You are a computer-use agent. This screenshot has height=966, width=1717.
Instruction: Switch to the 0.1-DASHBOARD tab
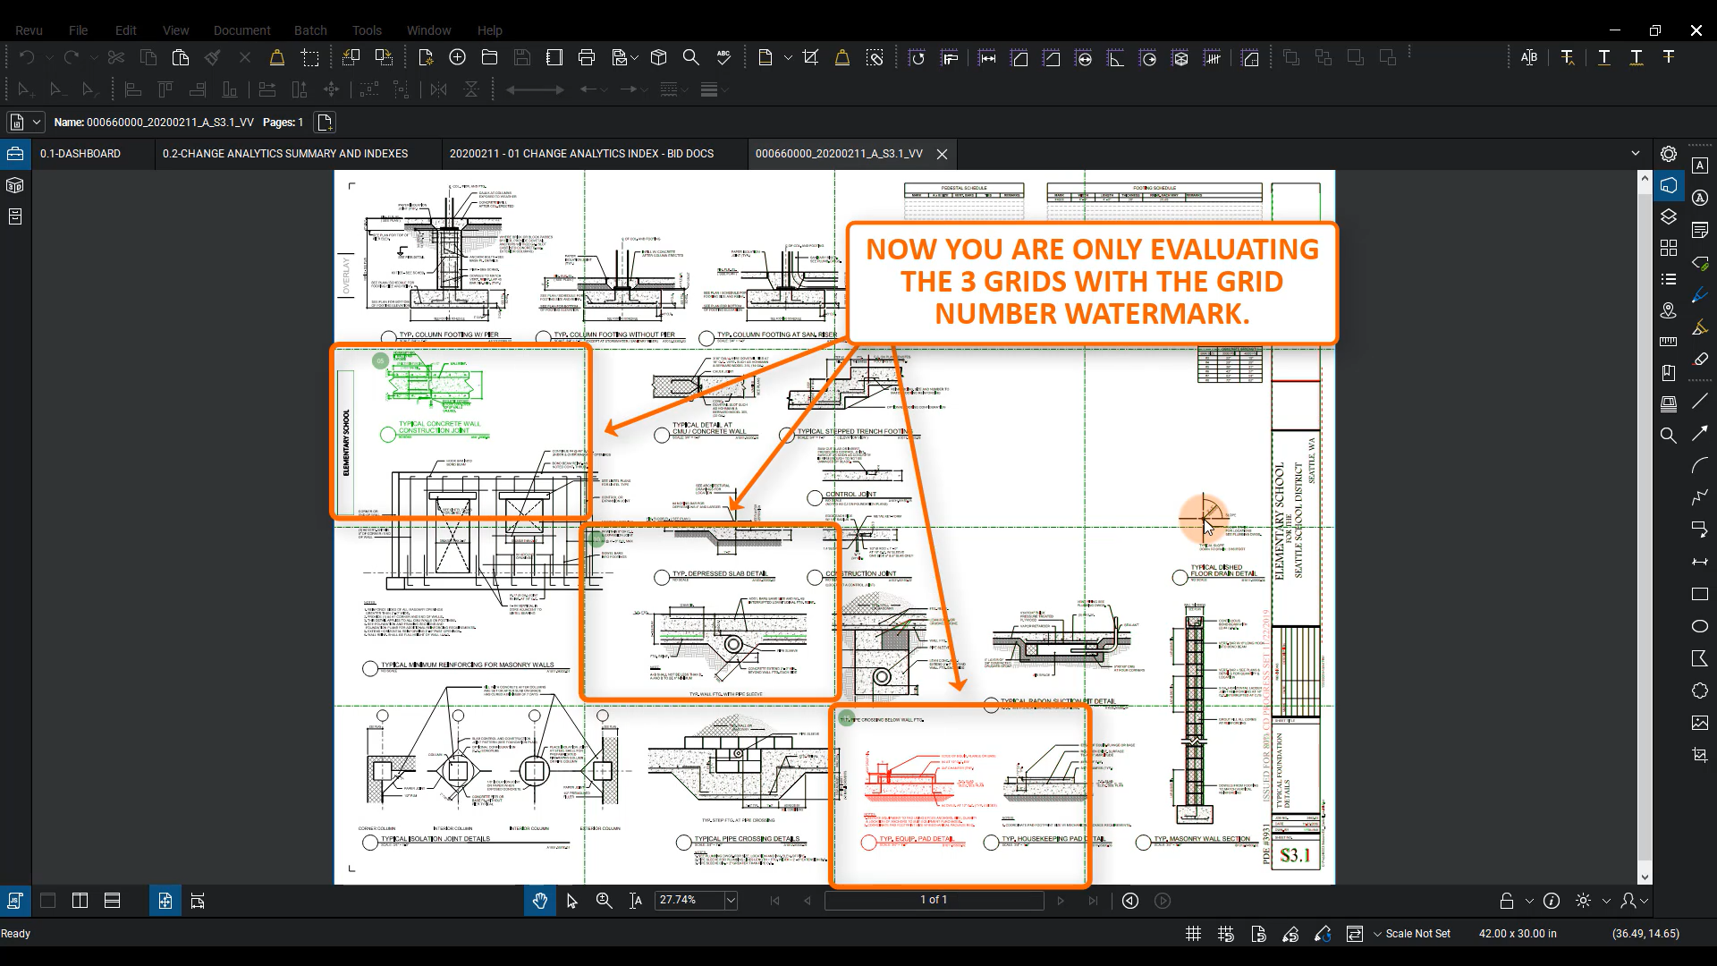80,154
